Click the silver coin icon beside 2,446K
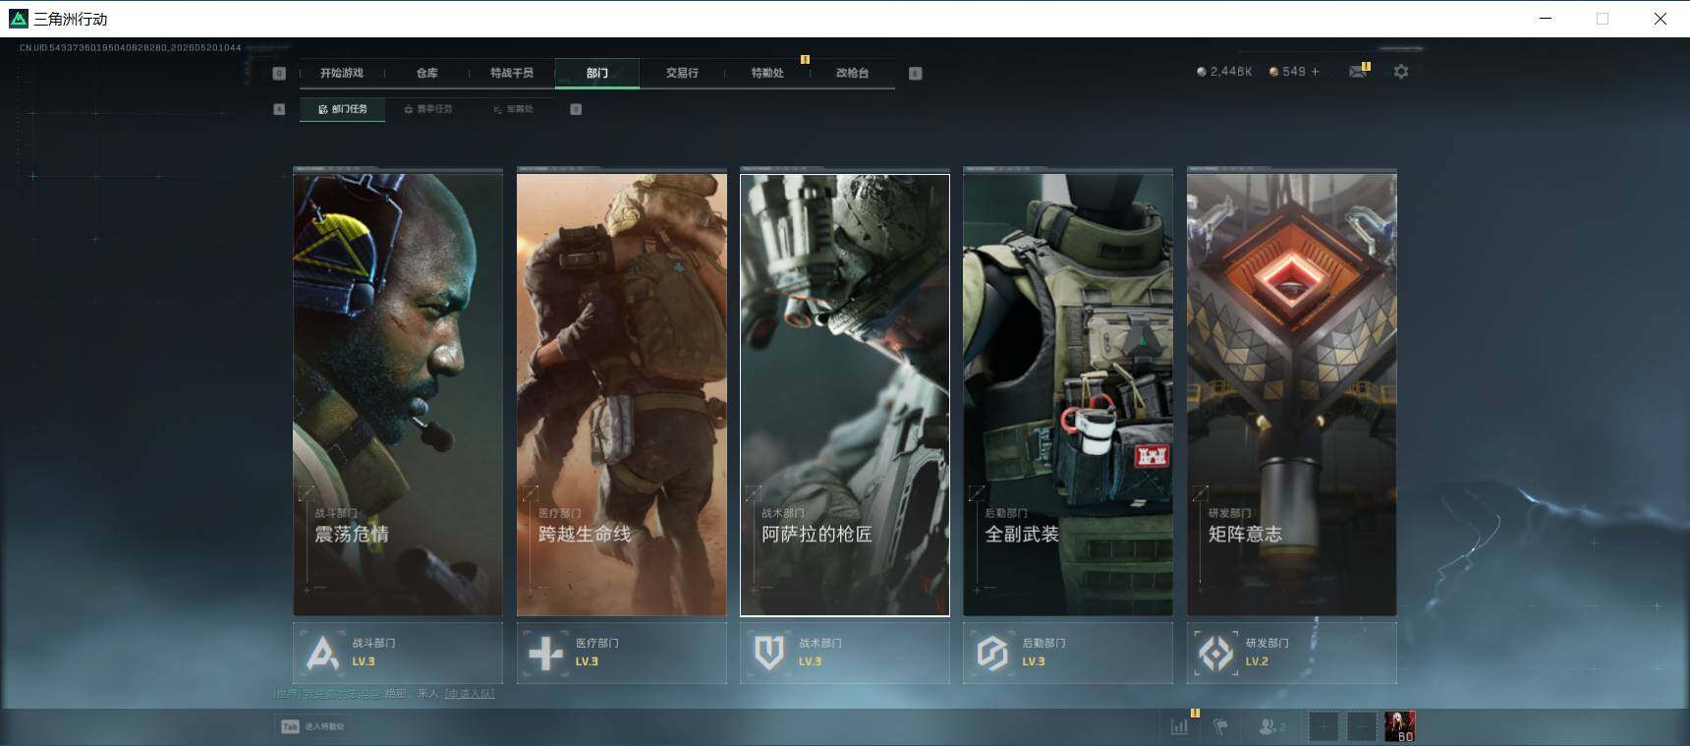 click(1201, 72)
